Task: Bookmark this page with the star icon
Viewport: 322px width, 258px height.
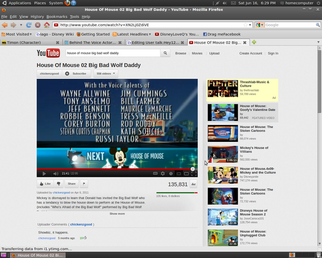Action: point(245,25)
